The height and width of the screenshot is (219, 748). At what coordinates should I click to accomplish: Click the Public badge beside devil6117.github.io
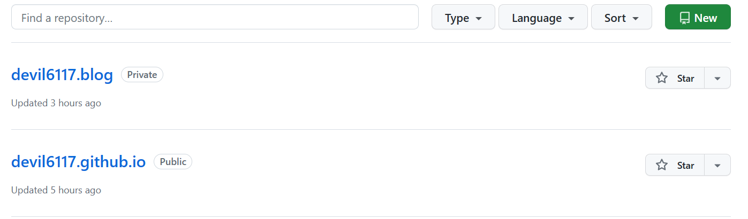(173, 162)
